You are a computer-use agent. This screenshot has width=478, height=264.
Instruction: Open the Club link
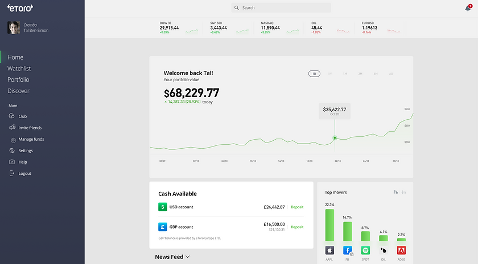23,116
